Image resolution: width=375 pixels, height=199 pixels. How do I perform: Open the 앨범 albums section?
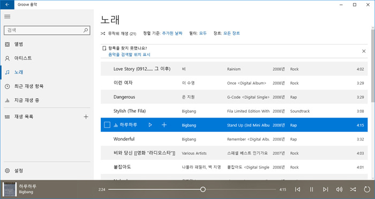point(47,45)
